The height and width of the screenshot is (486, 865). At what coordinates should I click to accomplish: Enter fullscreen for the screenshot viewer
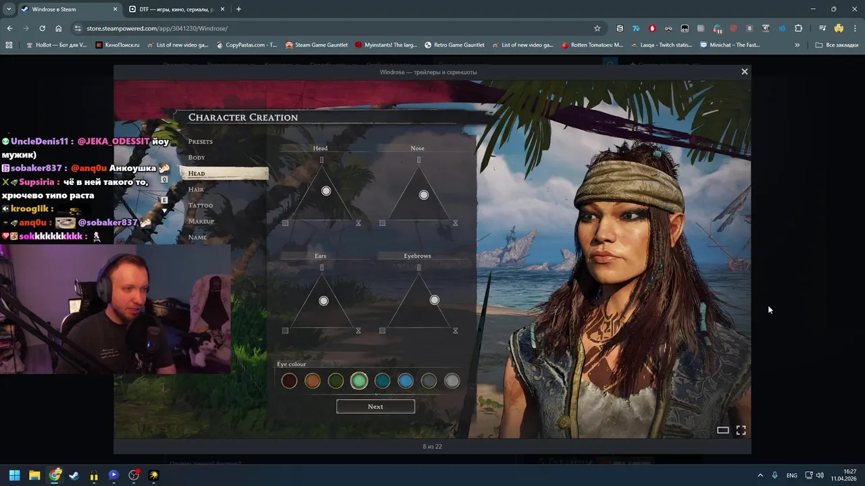click(741, 430)
